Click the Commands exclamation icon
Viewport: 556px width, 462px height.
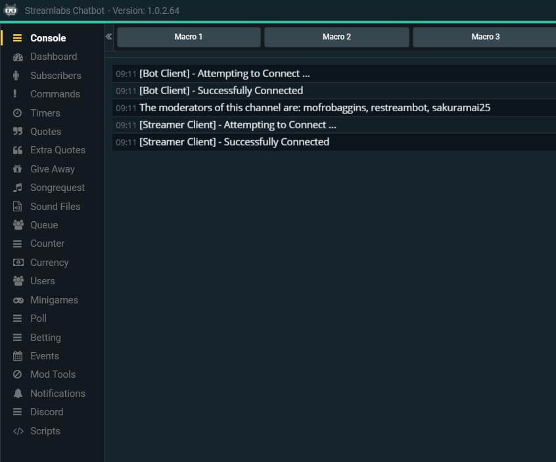(x=14, y=93)
